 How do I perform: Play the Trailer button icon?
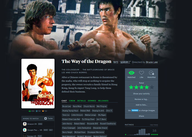(46, 118)
